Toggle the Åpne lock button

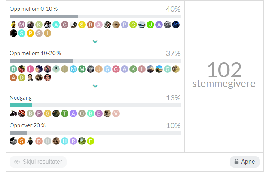pos(245,162)
